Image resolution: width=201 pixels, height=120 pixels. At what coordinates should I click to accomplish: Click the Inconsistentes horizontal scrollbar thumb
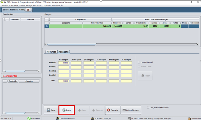coord(15,113)
